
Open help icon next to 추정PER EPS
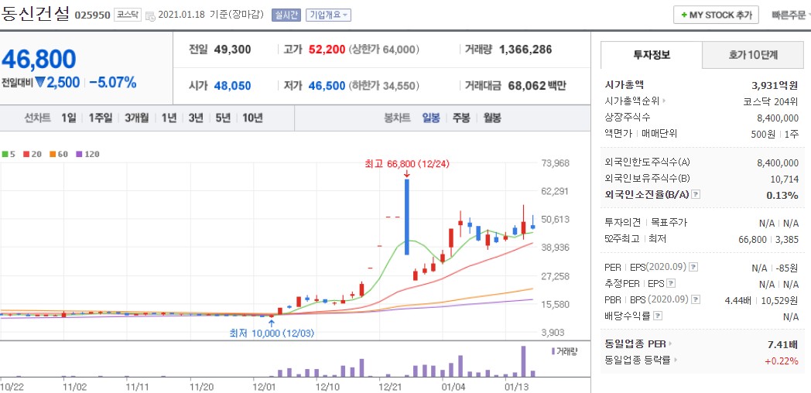[x=671, y=284]
